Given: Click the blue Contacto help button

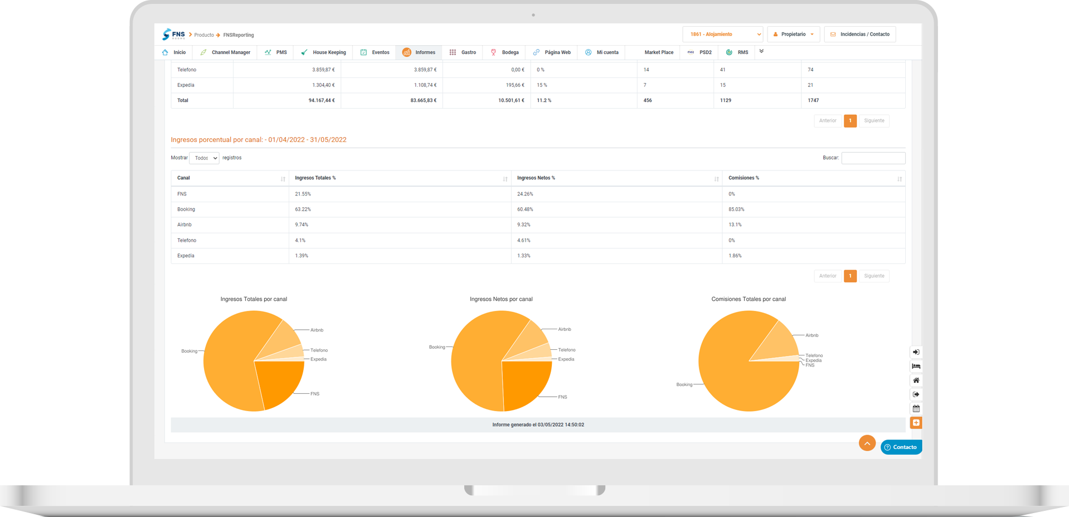Looking at the screenshot, I should coord(901,447).
